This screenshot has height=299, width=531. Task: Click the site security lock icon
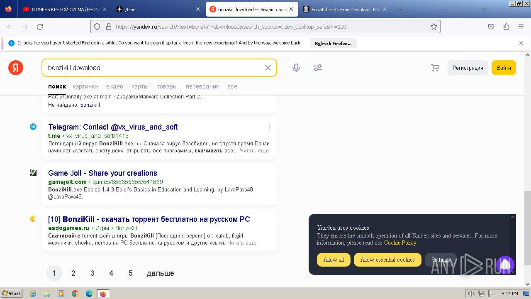coord(109,27)
